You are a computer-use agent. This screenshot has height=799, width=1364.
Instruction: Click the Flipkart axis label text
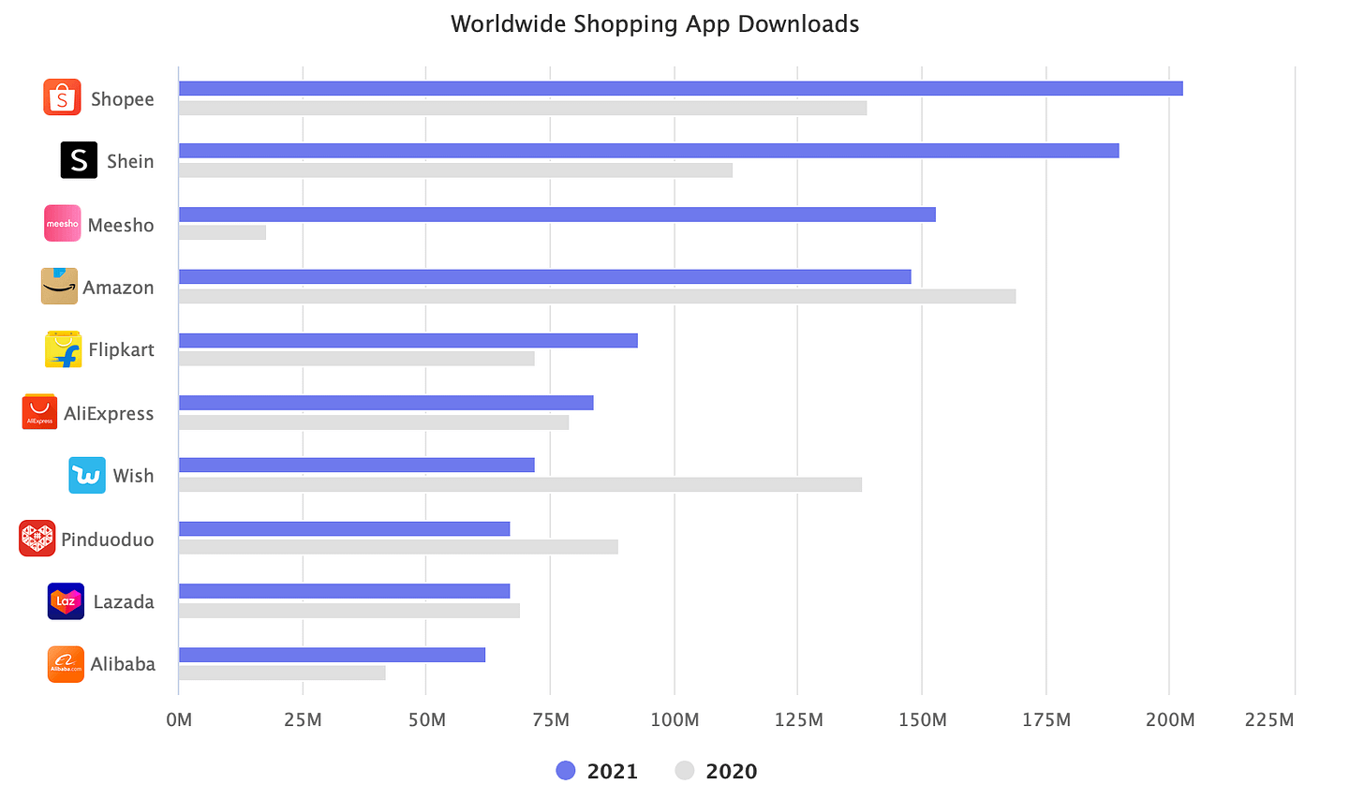click(122, 349)
